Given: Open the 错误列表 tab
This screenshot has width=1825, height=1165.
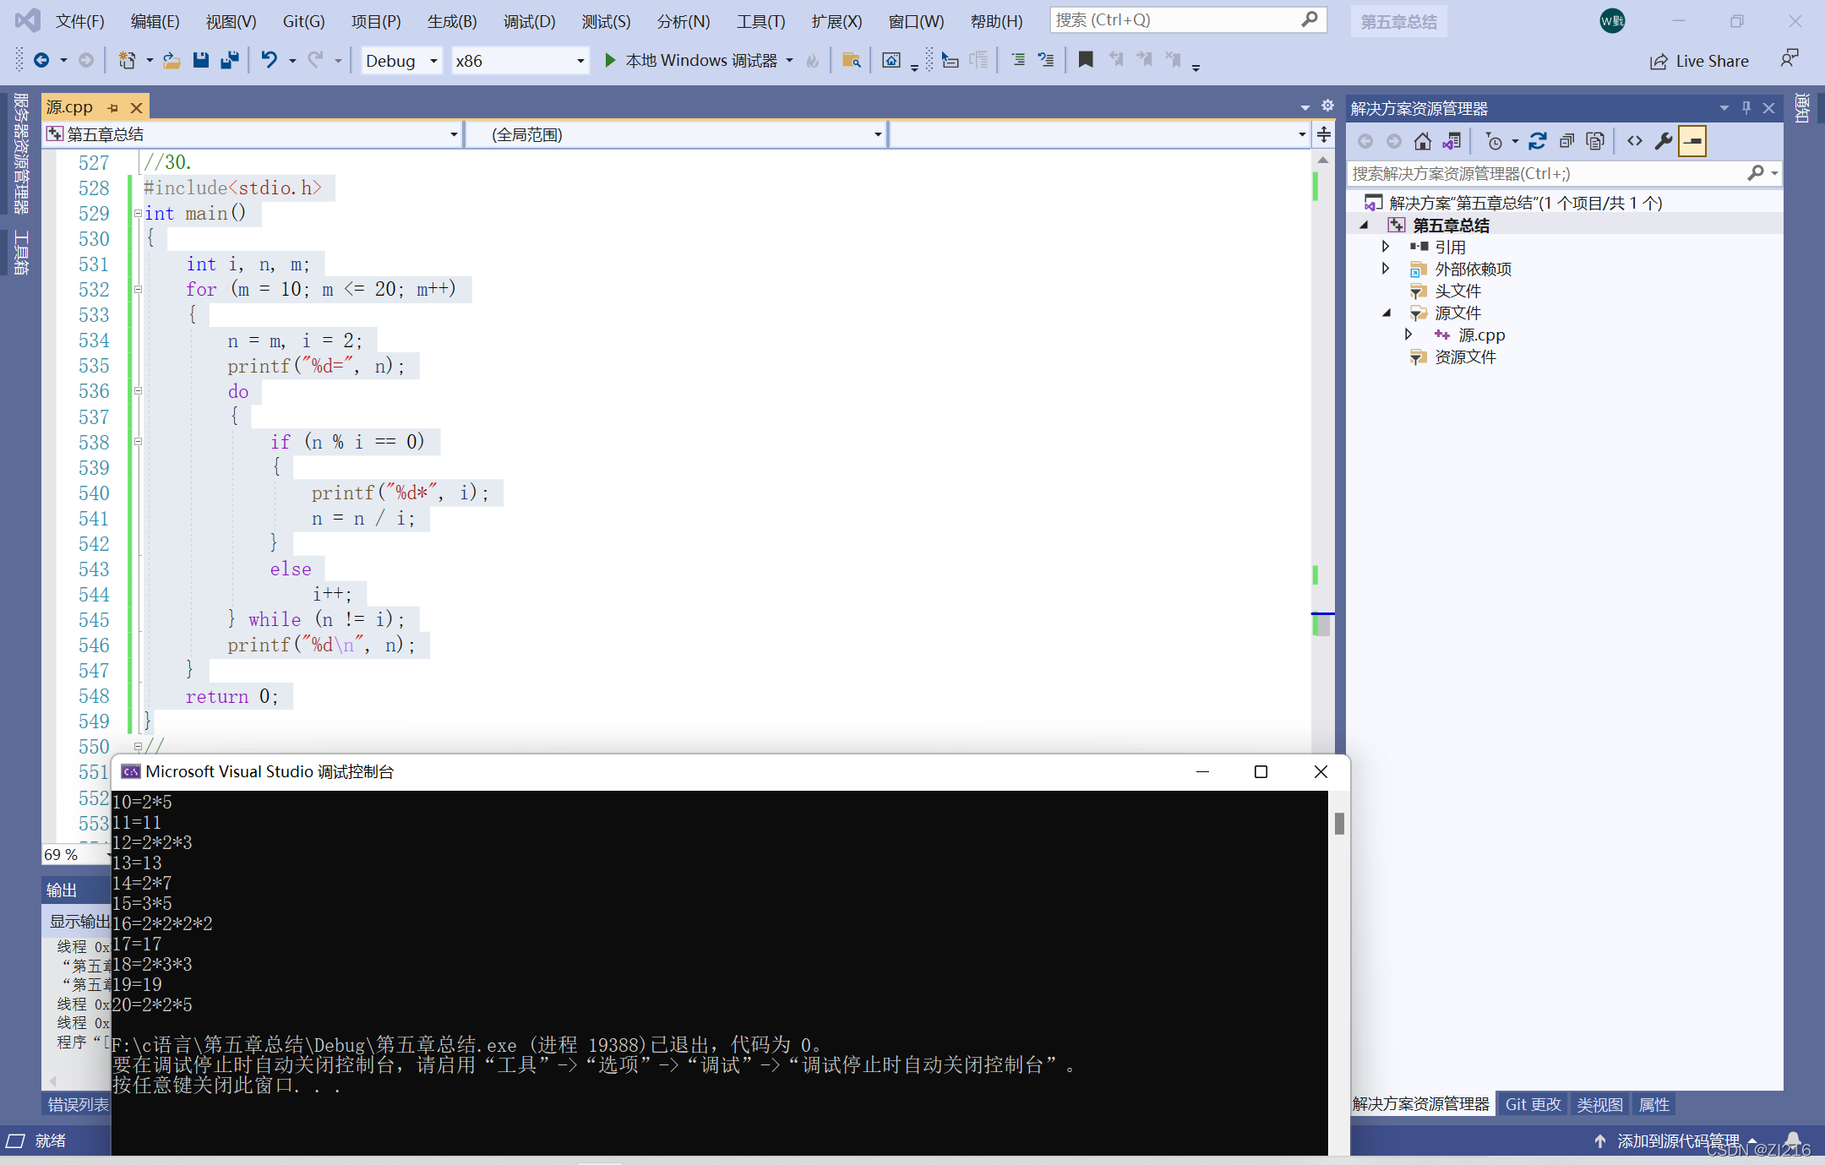Looking at the screenshot, I should pyautogui.click(x=78, y=1104).
